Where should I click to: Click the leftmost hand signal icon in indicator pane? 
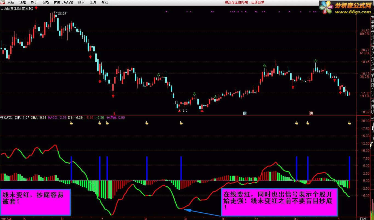pyautogui.click(x=71, y=123)
